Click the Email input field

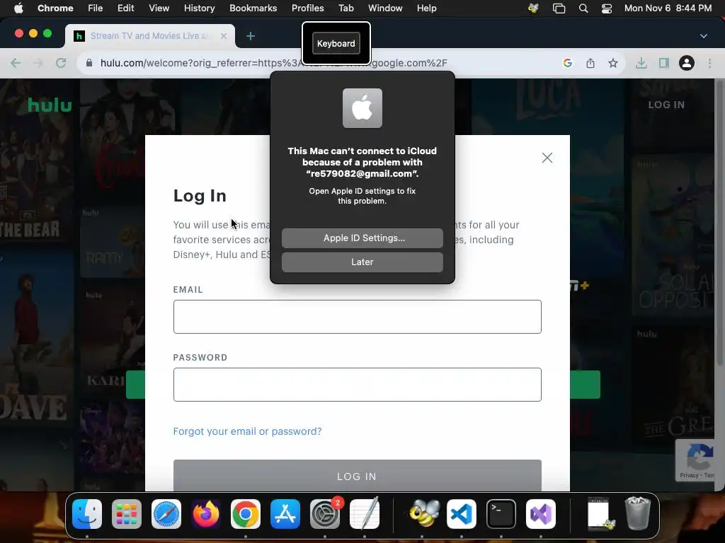tap(358, 317)
